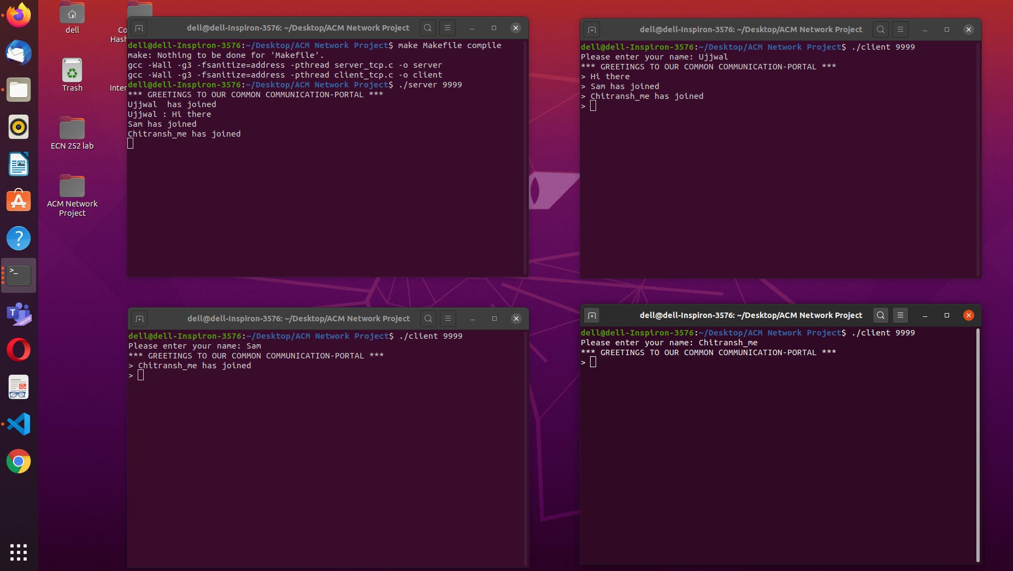The width and height of the screenshot is (1013, 571).
Task: Open Visual Studio Code from the dock
Action: coord(19,423)
